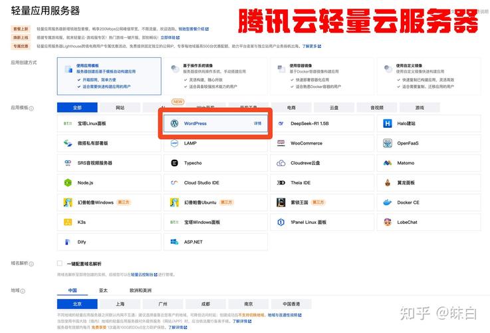Image resolution: width=490 pixels, height=333 pixels.
Task: Click the Docker CE whale icon
Action: point(388,202)
